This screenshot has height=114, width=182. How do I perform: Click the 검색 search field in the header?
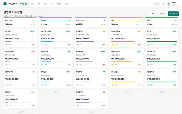[x=157, y=4]
